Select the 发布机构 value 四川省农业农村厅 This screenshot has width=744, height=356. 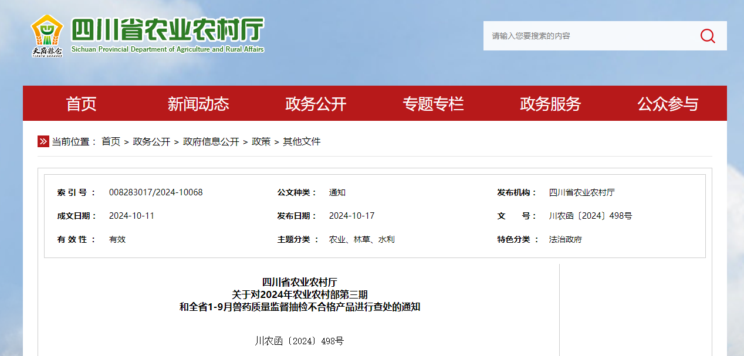[582, 192]
